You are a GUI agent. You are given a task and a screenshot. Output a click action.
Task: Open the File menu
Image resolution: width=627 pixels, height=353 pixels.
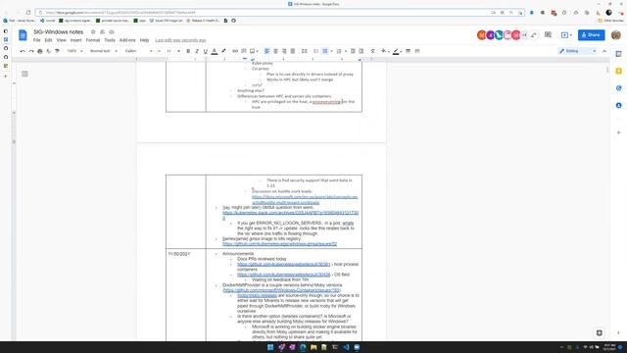click(37, 40)
